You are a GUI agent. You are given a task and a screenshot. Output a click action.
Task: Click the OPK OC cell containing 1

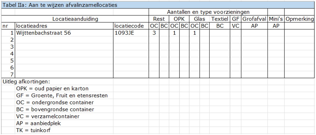(x=174, y=33)
